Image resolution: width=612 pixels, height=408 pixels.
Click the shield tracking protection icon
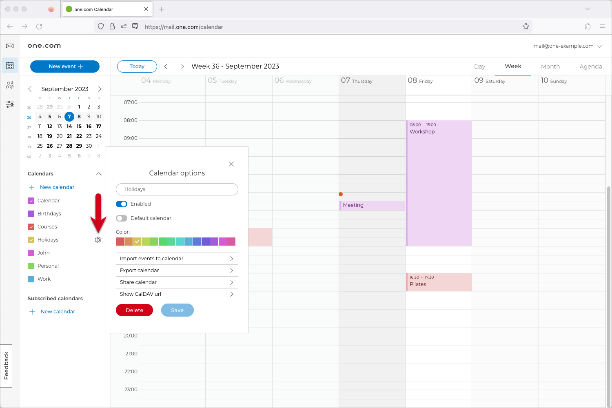click(x=100, y=26)
